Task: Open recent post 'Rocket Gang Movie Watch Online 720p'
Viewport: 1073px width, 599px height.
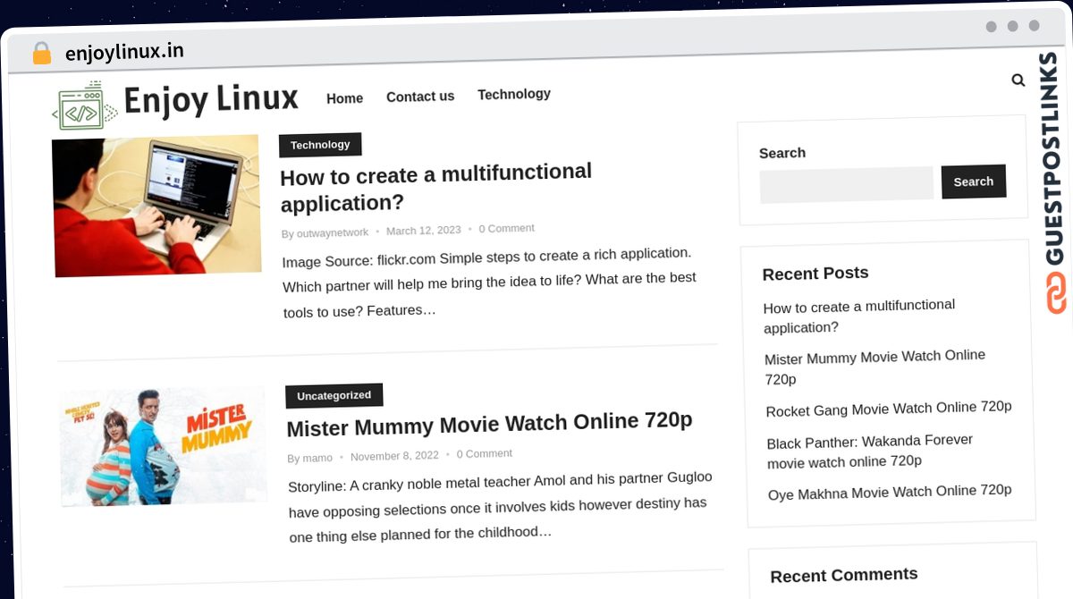Action: point(889,409)
